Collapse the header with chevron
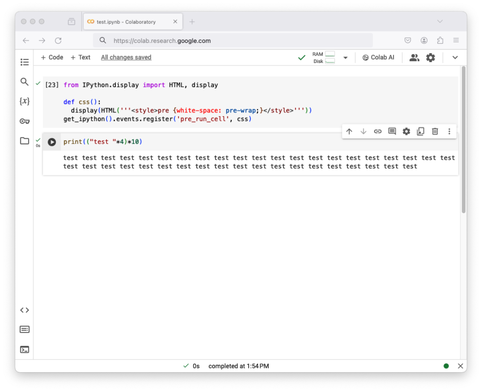 pyautogui.click(x=455, y=57)
